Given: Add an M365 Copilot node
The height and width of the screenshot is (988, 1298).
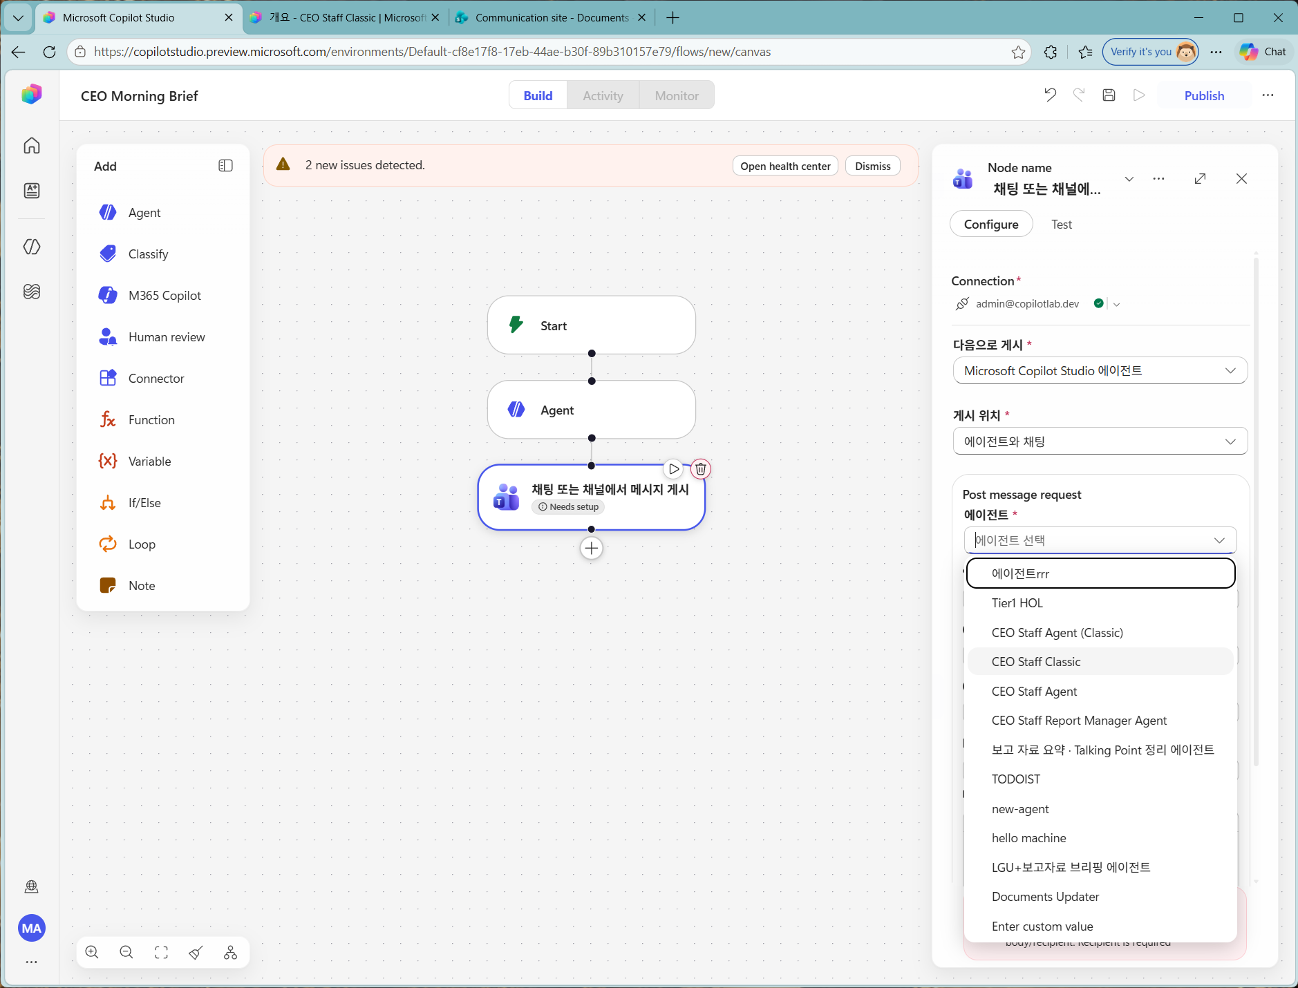Looking at the screenshot, I should tap(164, 296).
